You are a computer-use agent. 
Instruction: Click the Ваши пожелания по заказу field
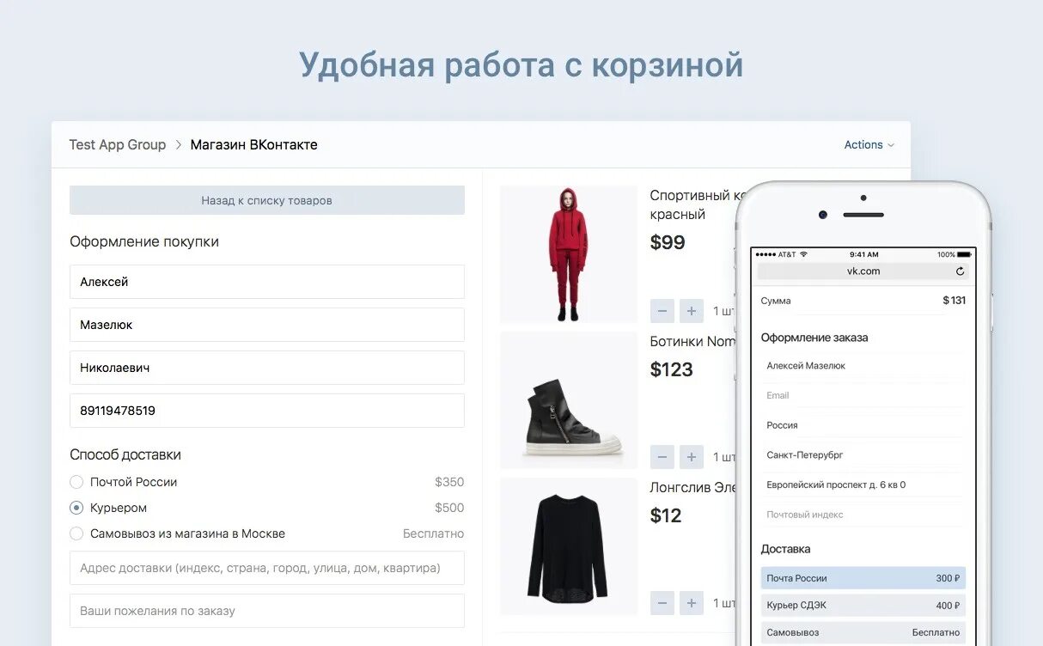coord(267,611)
